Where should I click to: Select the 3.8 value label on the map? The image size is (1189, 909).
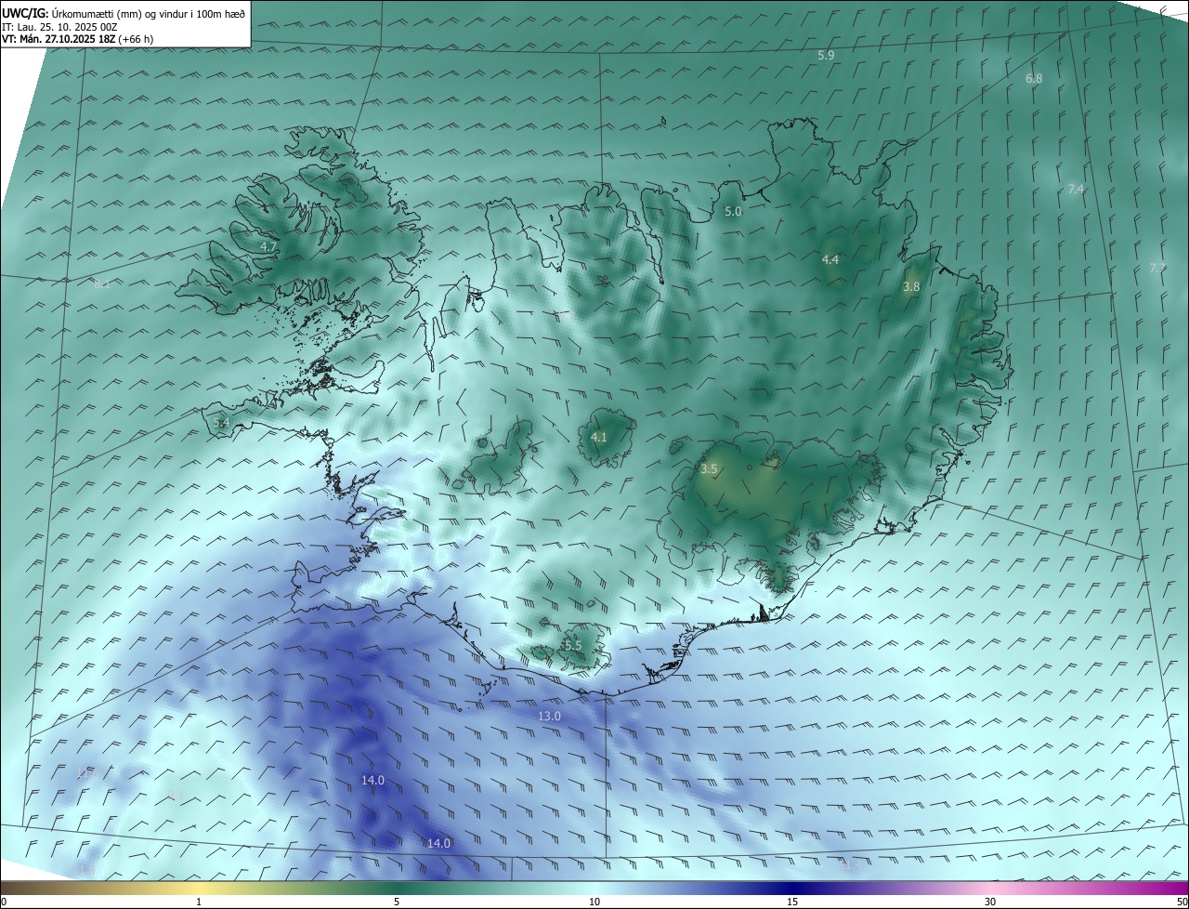tap(911, 287)
